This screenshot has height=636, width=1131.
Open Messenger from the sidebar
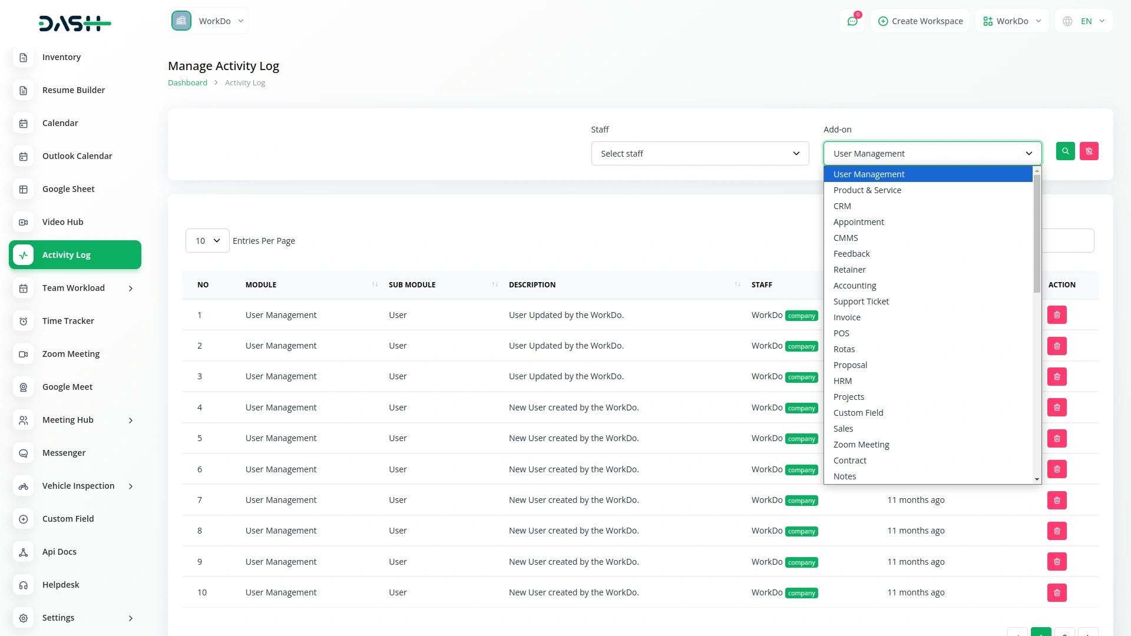click(x=64, y=453)
